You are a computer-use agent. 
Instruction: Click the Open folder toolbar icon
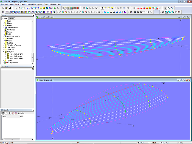(x=6, y=8)
